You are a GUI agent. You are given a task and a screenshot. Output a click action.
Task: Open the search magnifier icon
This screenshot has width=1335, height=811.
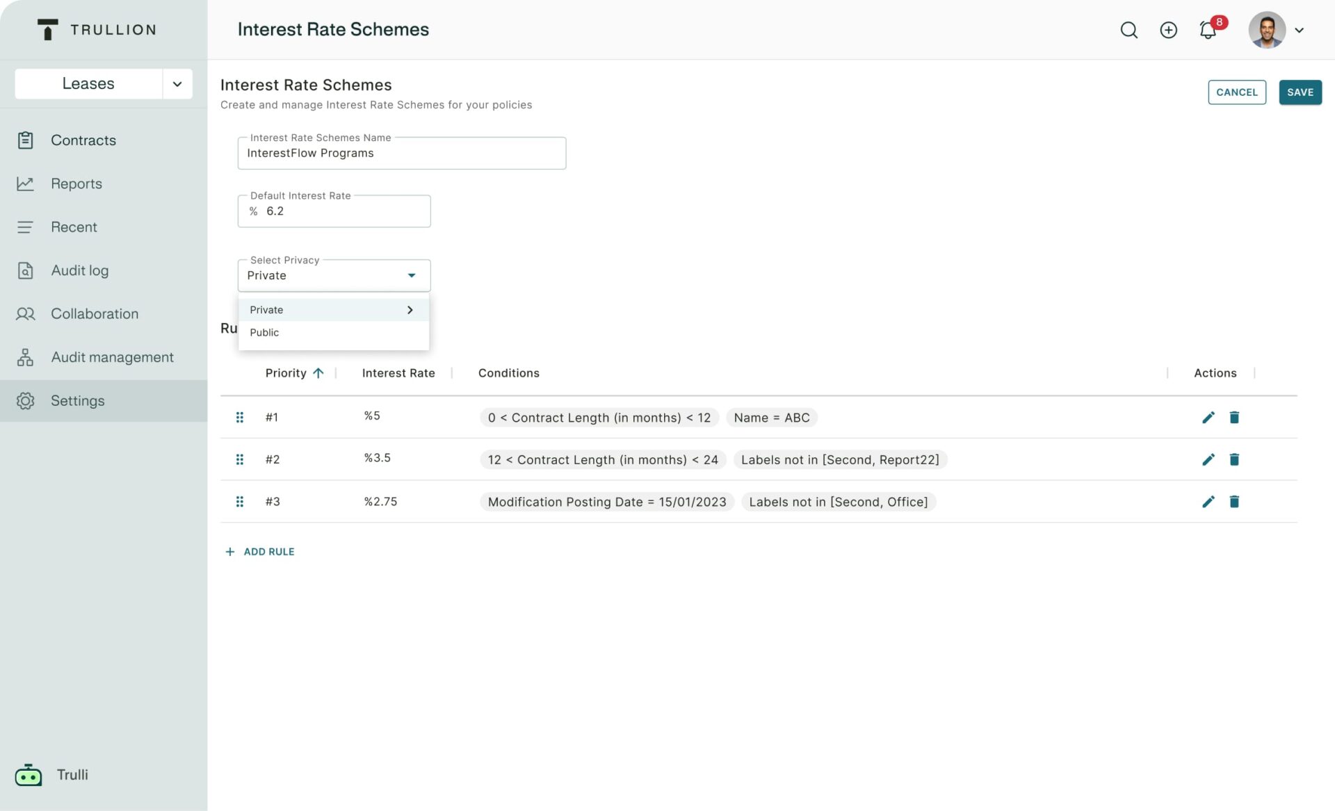click(x=1128, y=30)
